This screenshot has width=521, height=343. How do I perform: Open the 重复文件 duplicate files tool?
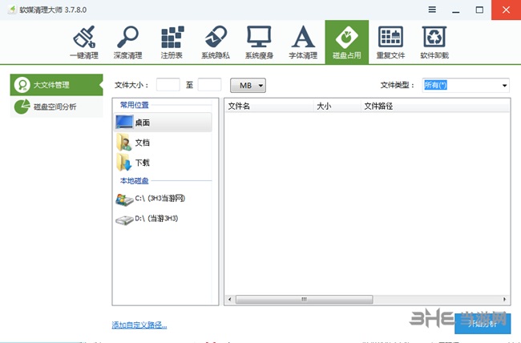click(390, 42)
